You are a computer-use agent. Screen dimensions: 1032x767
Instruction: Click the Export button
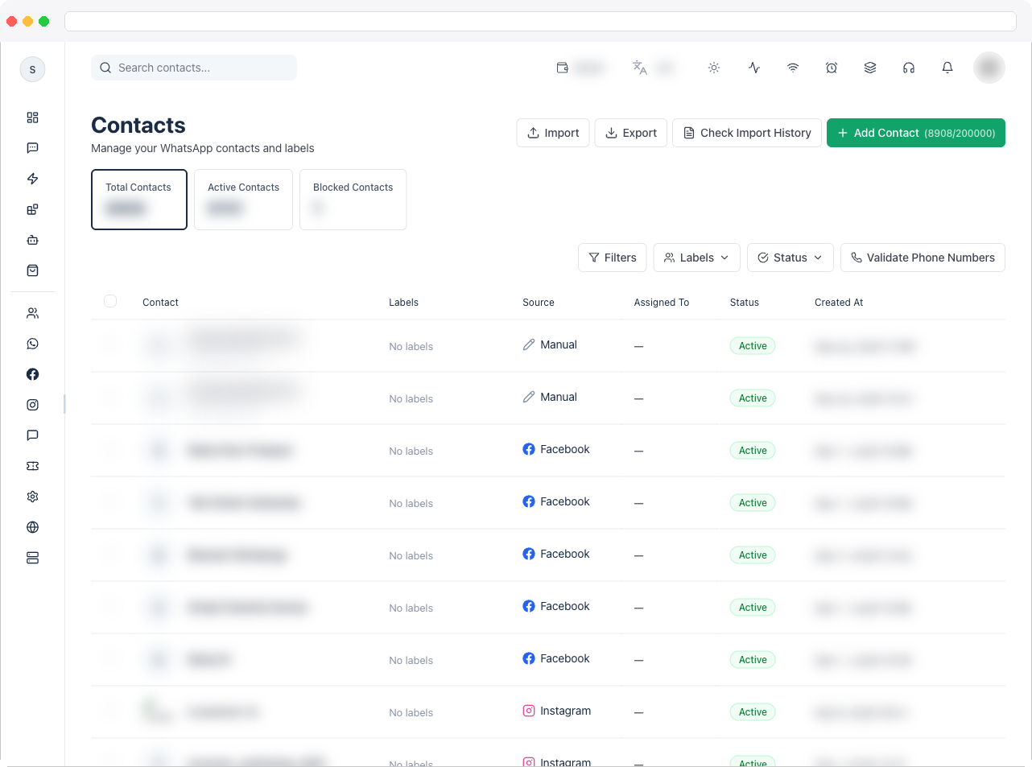click(x=631, y=133)
